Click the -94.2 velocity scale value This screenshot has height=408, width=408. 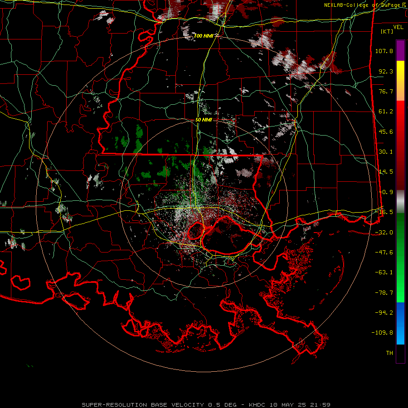click(384, 313)
